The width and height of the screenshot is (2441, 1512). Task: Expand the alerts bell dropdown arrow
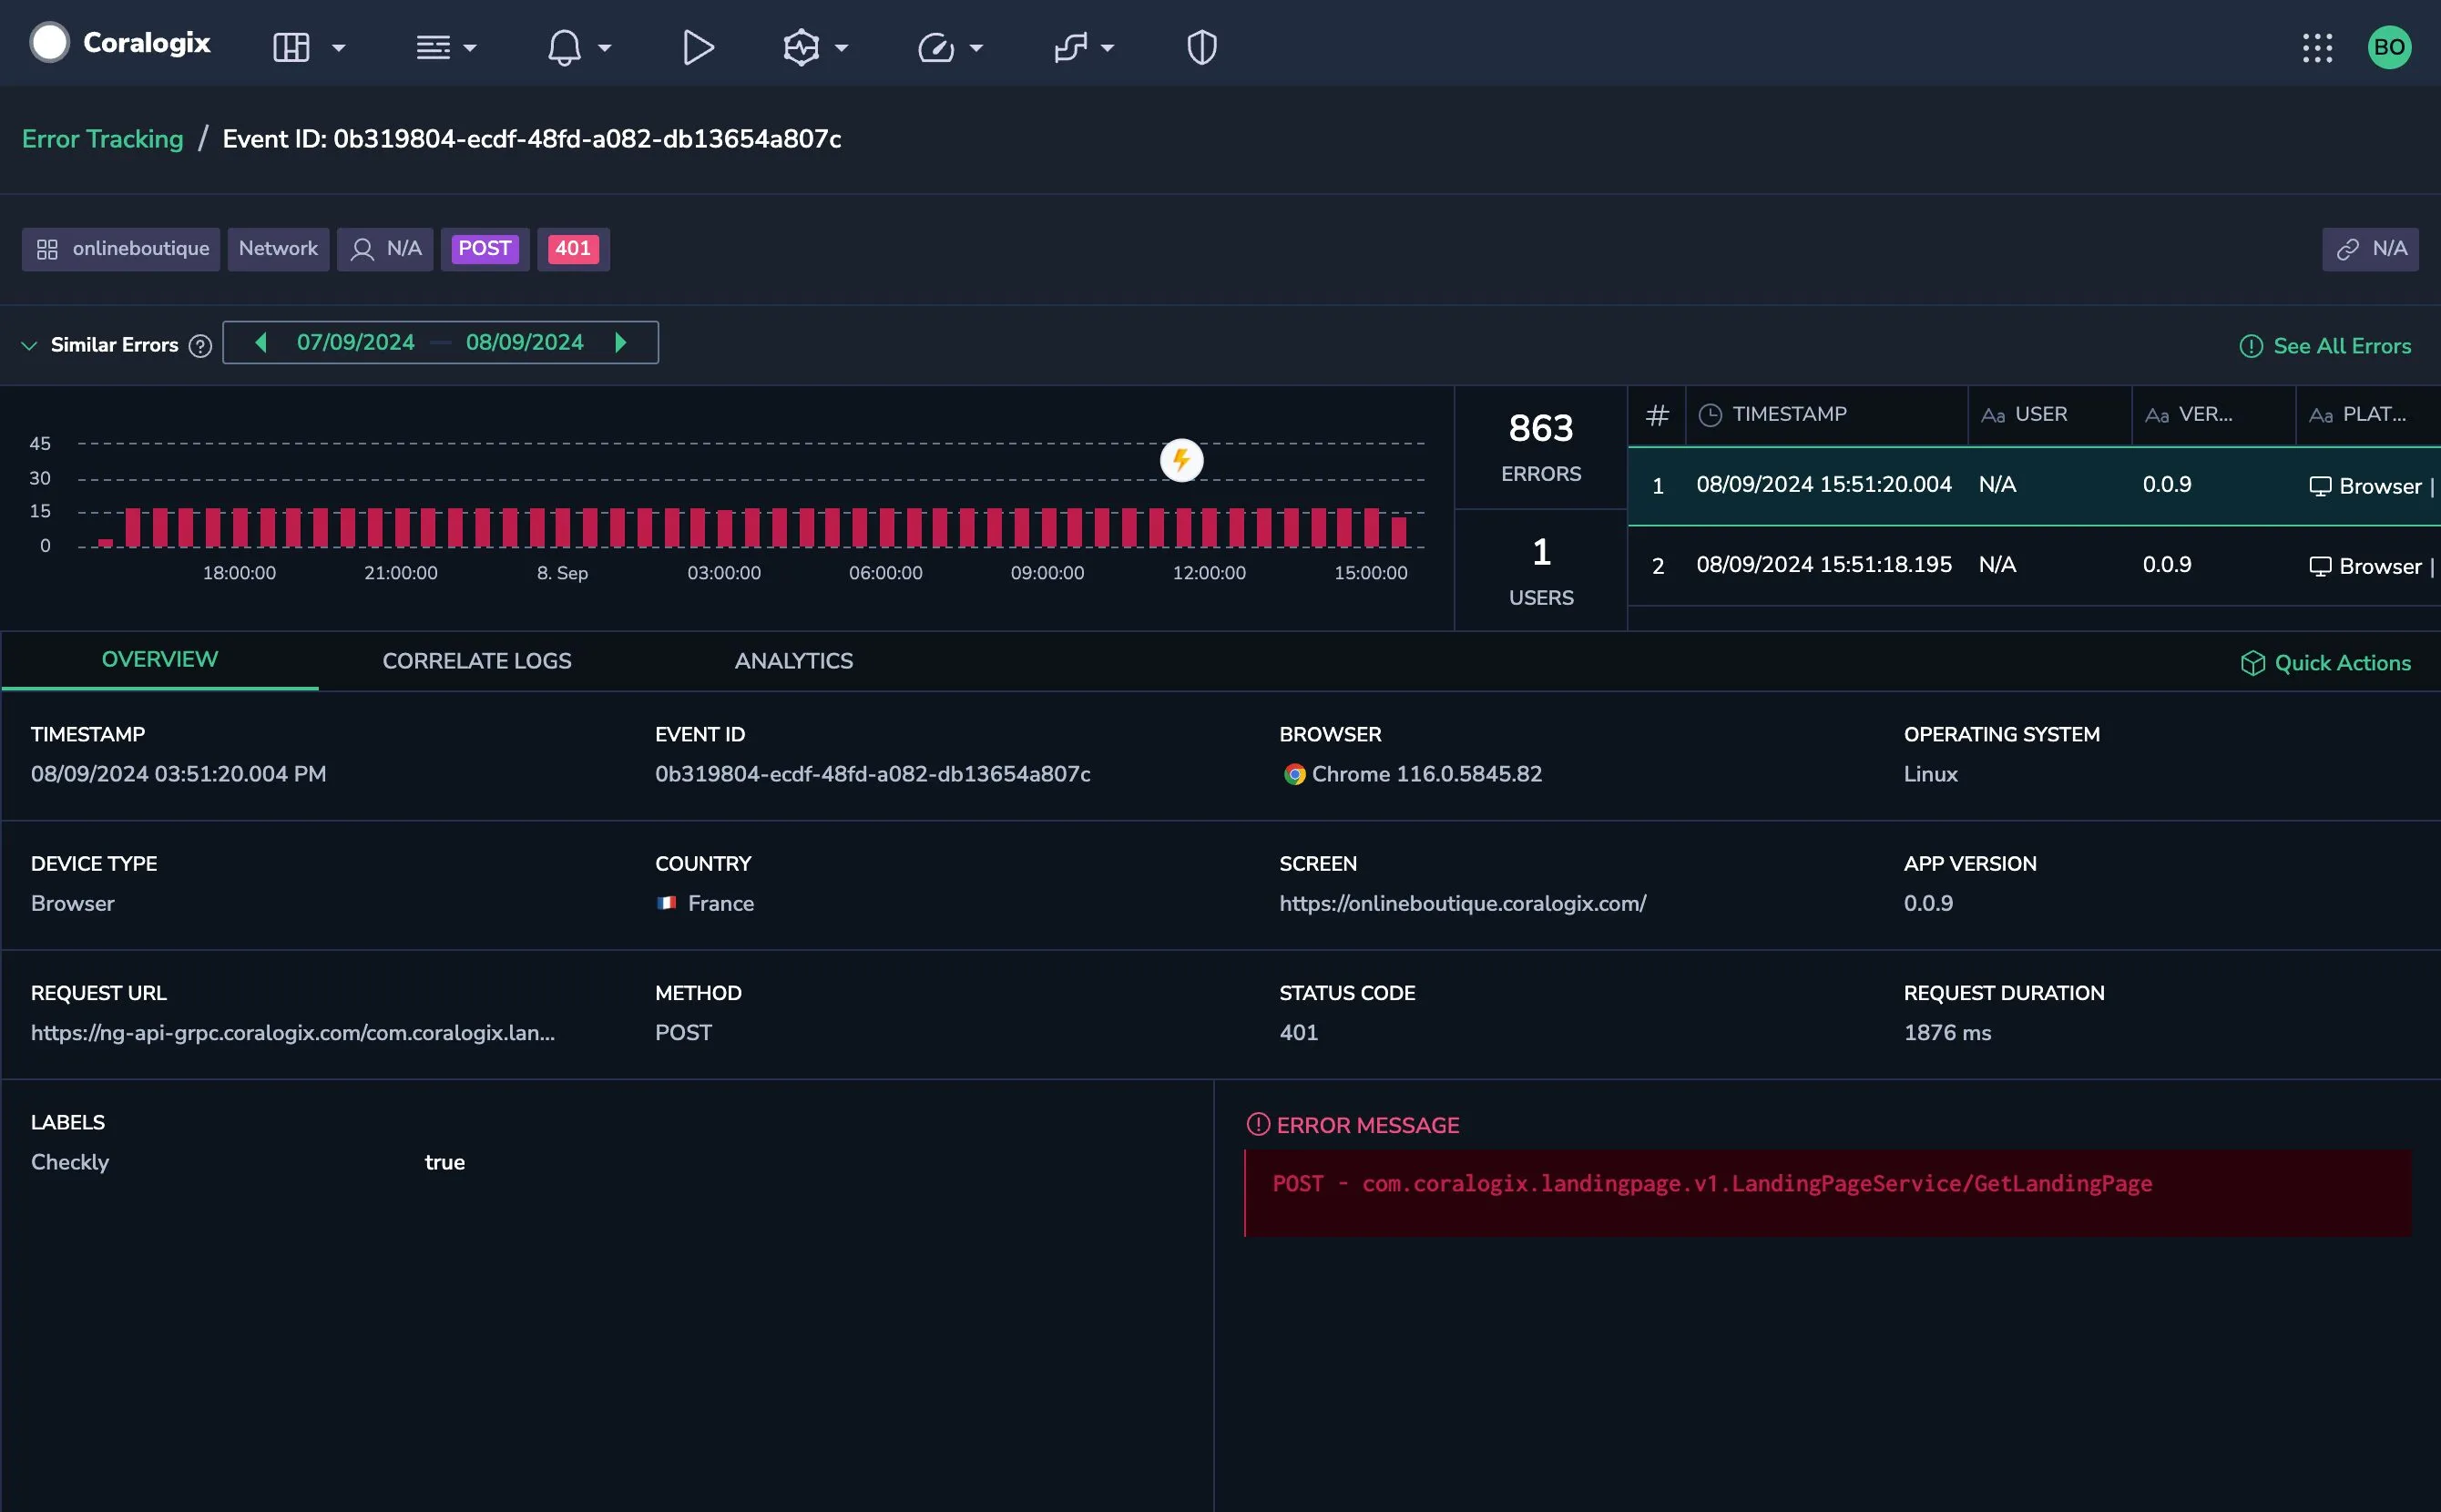click(604, 48)
